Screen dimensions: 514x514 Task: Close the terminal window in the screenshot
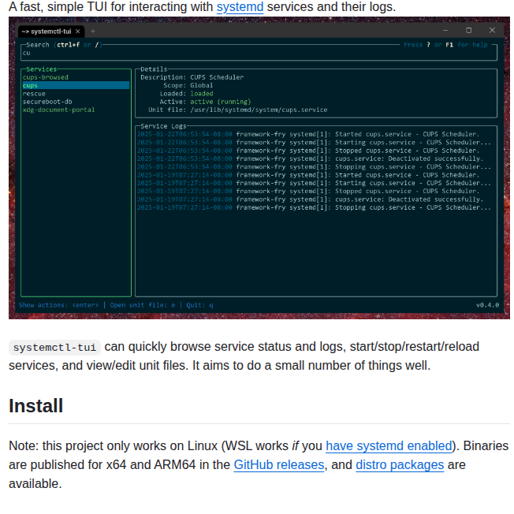[x=492, y=31]
